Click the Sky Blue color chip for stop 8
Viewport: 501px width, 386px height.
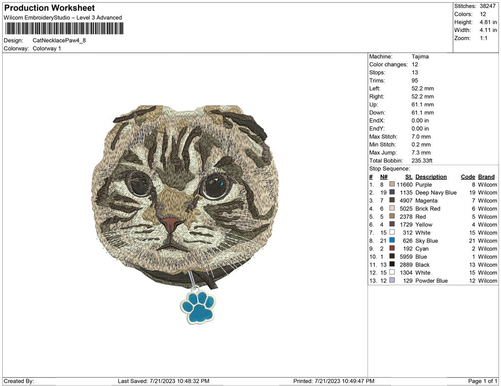tap(392, 241)
